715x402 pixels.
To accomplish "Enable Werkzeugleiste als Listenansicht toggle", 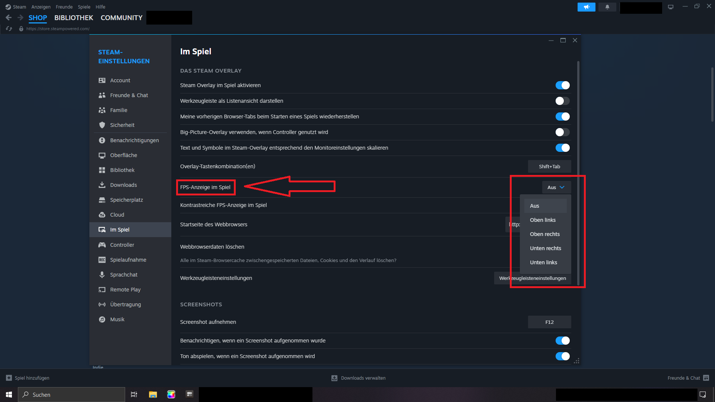I will click(x=562, y=101).
